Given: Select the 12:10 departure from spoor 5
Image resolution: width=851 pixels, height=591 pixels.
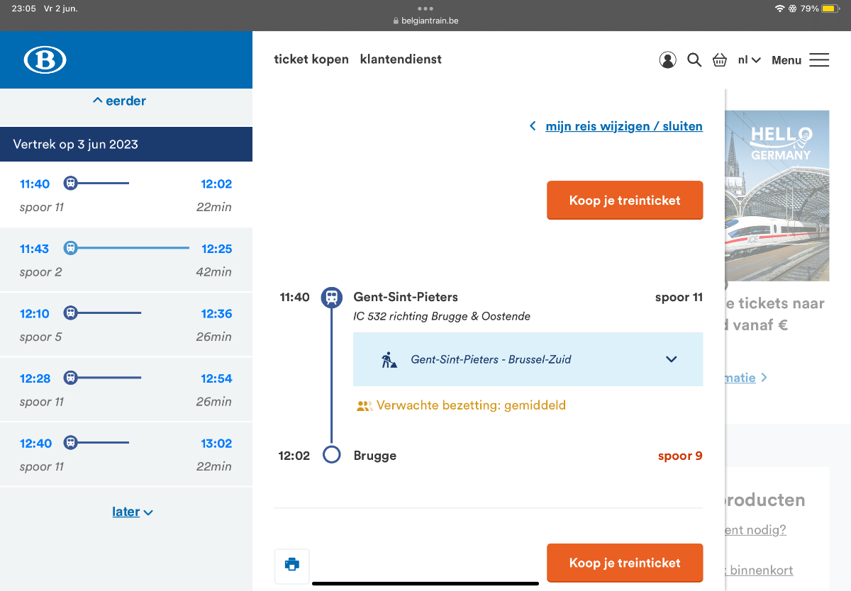Looking at the screenshot, I should click(126, 325).
